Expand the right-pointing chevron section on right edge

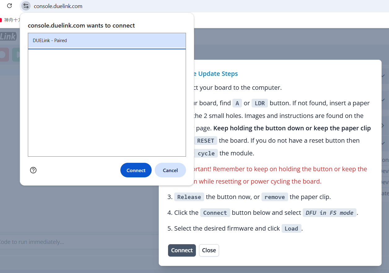click(x=383, y=125)
